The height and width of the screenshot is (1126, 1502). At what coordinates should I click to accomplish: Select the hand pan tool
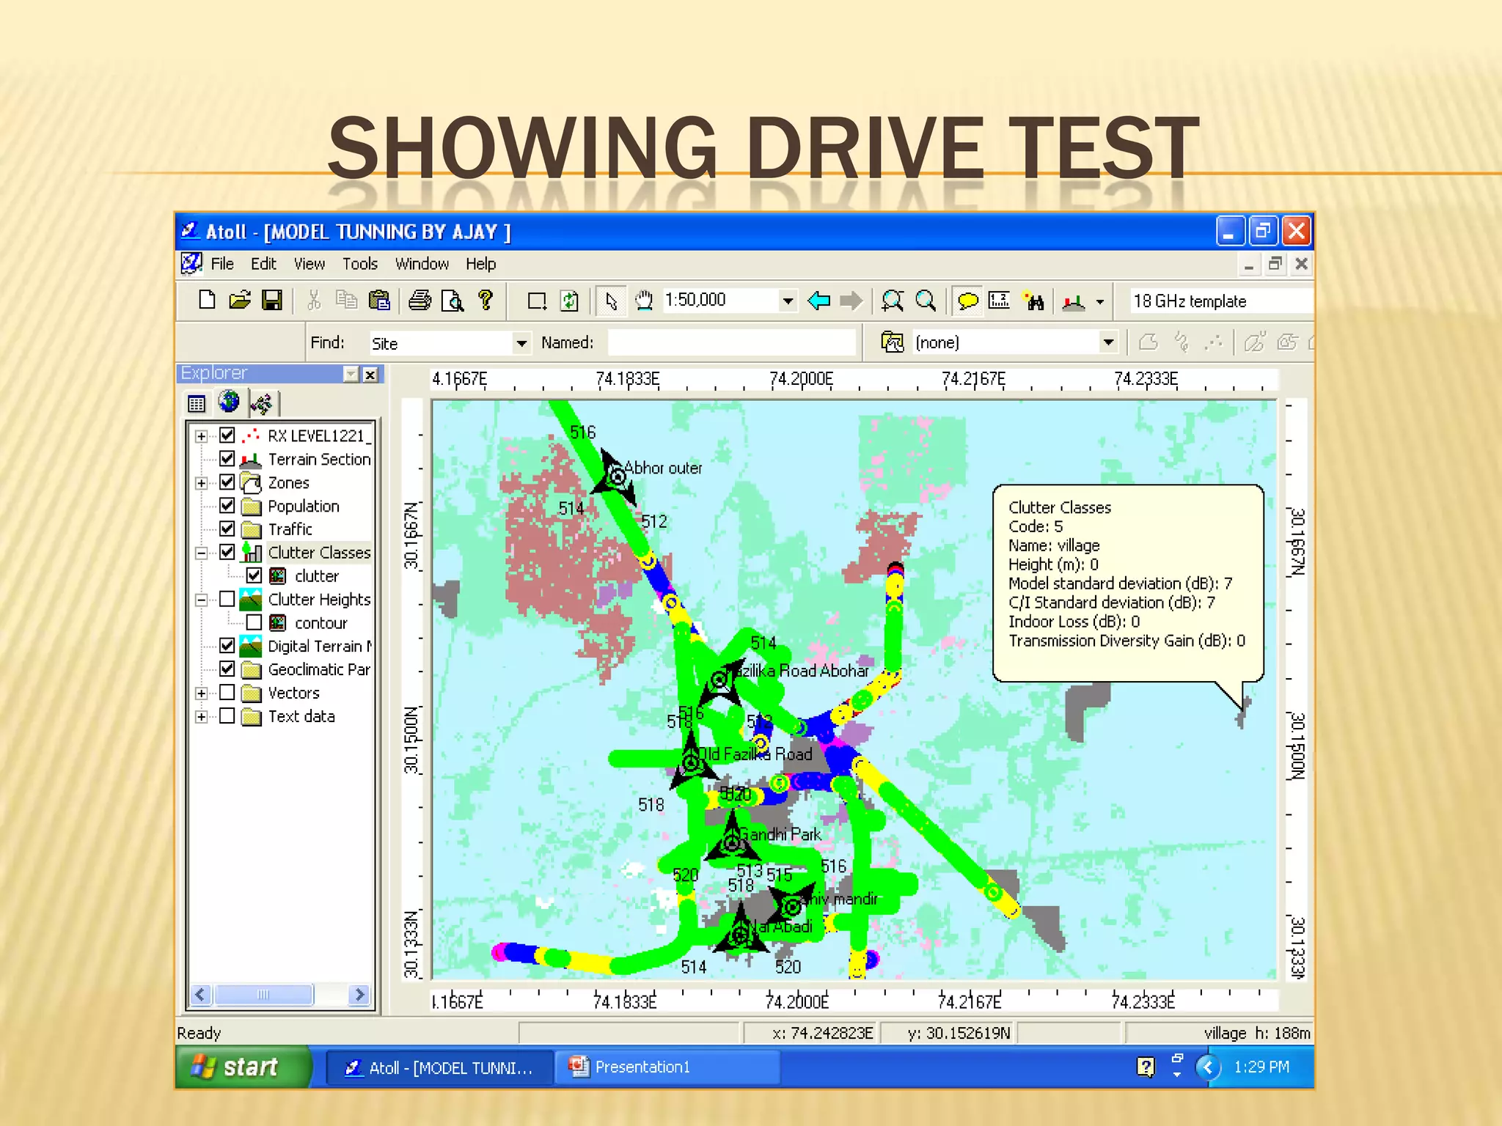(x=644, y=301)
